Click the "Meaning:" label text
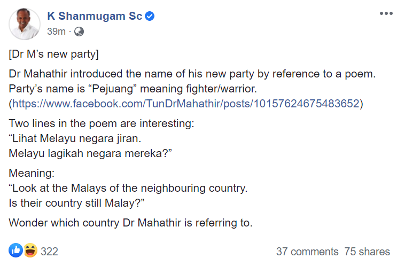 [32, 174]
